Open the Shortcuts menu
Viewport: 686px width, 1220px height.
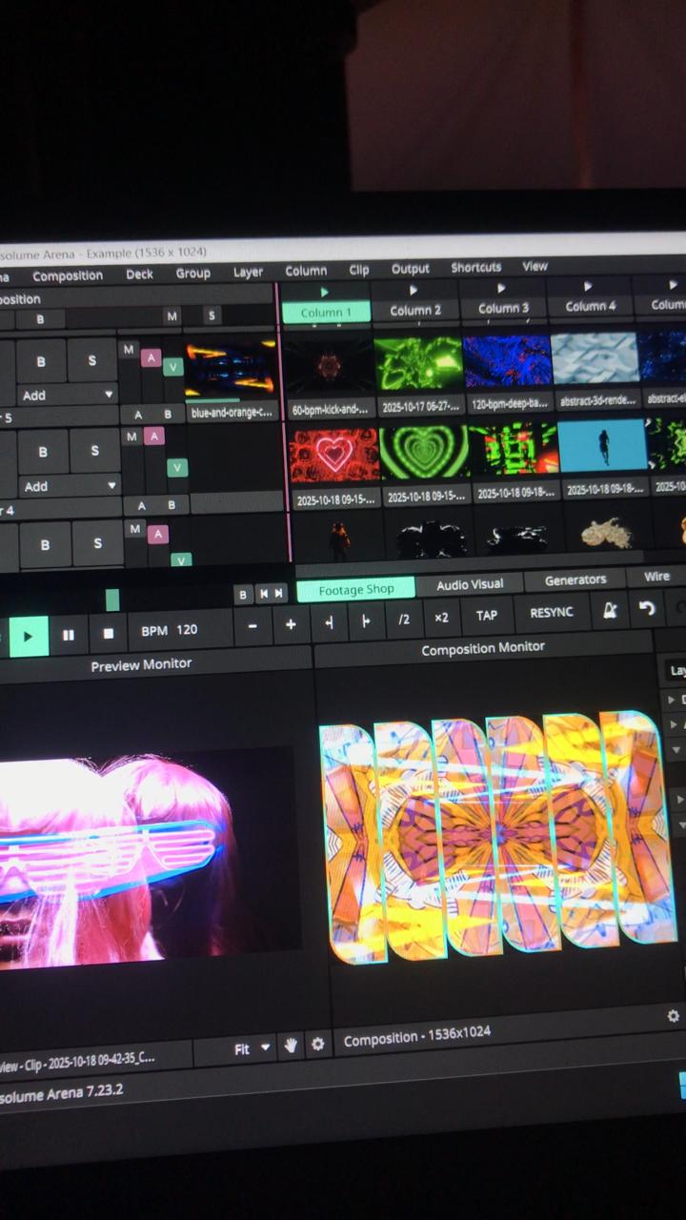pyautogui.click(x=475, y=268)
